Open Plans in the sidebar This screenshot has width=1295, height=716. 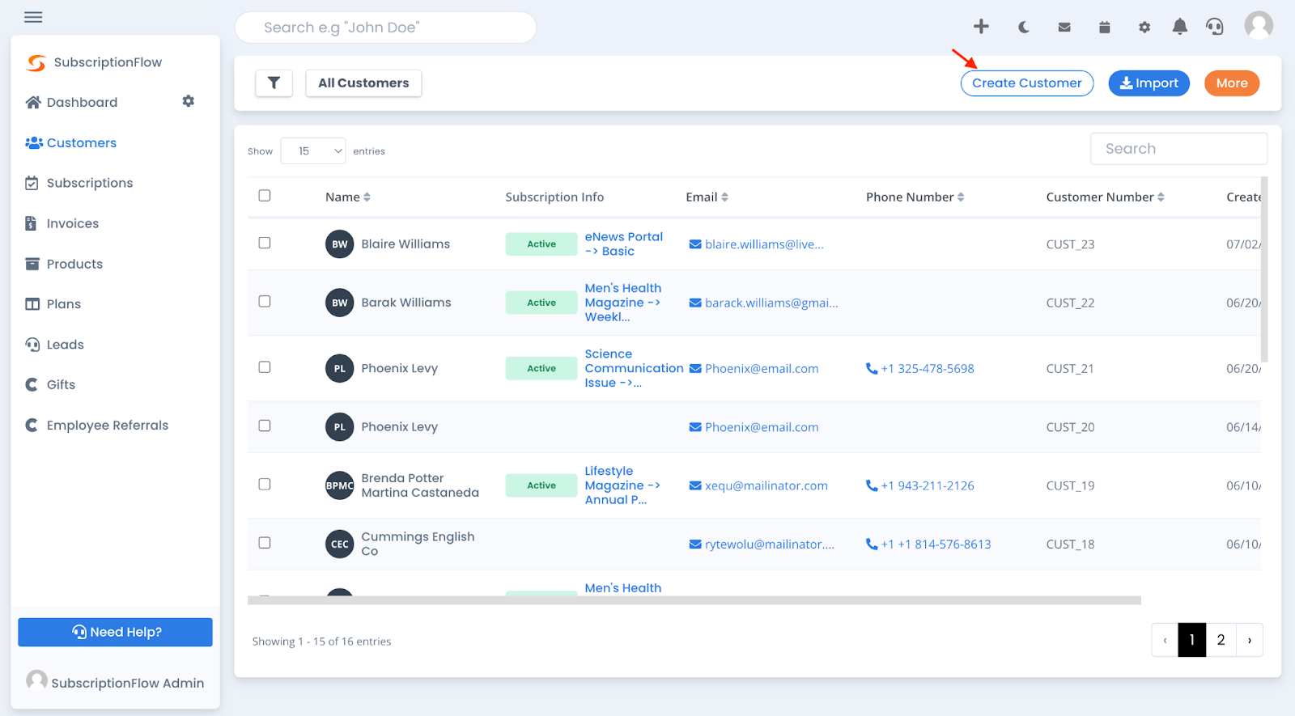63,304
